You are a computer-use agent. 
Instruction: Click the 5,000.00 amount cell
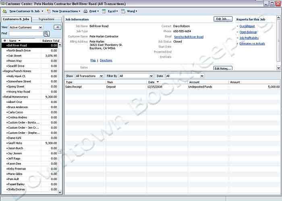(274, 87)
